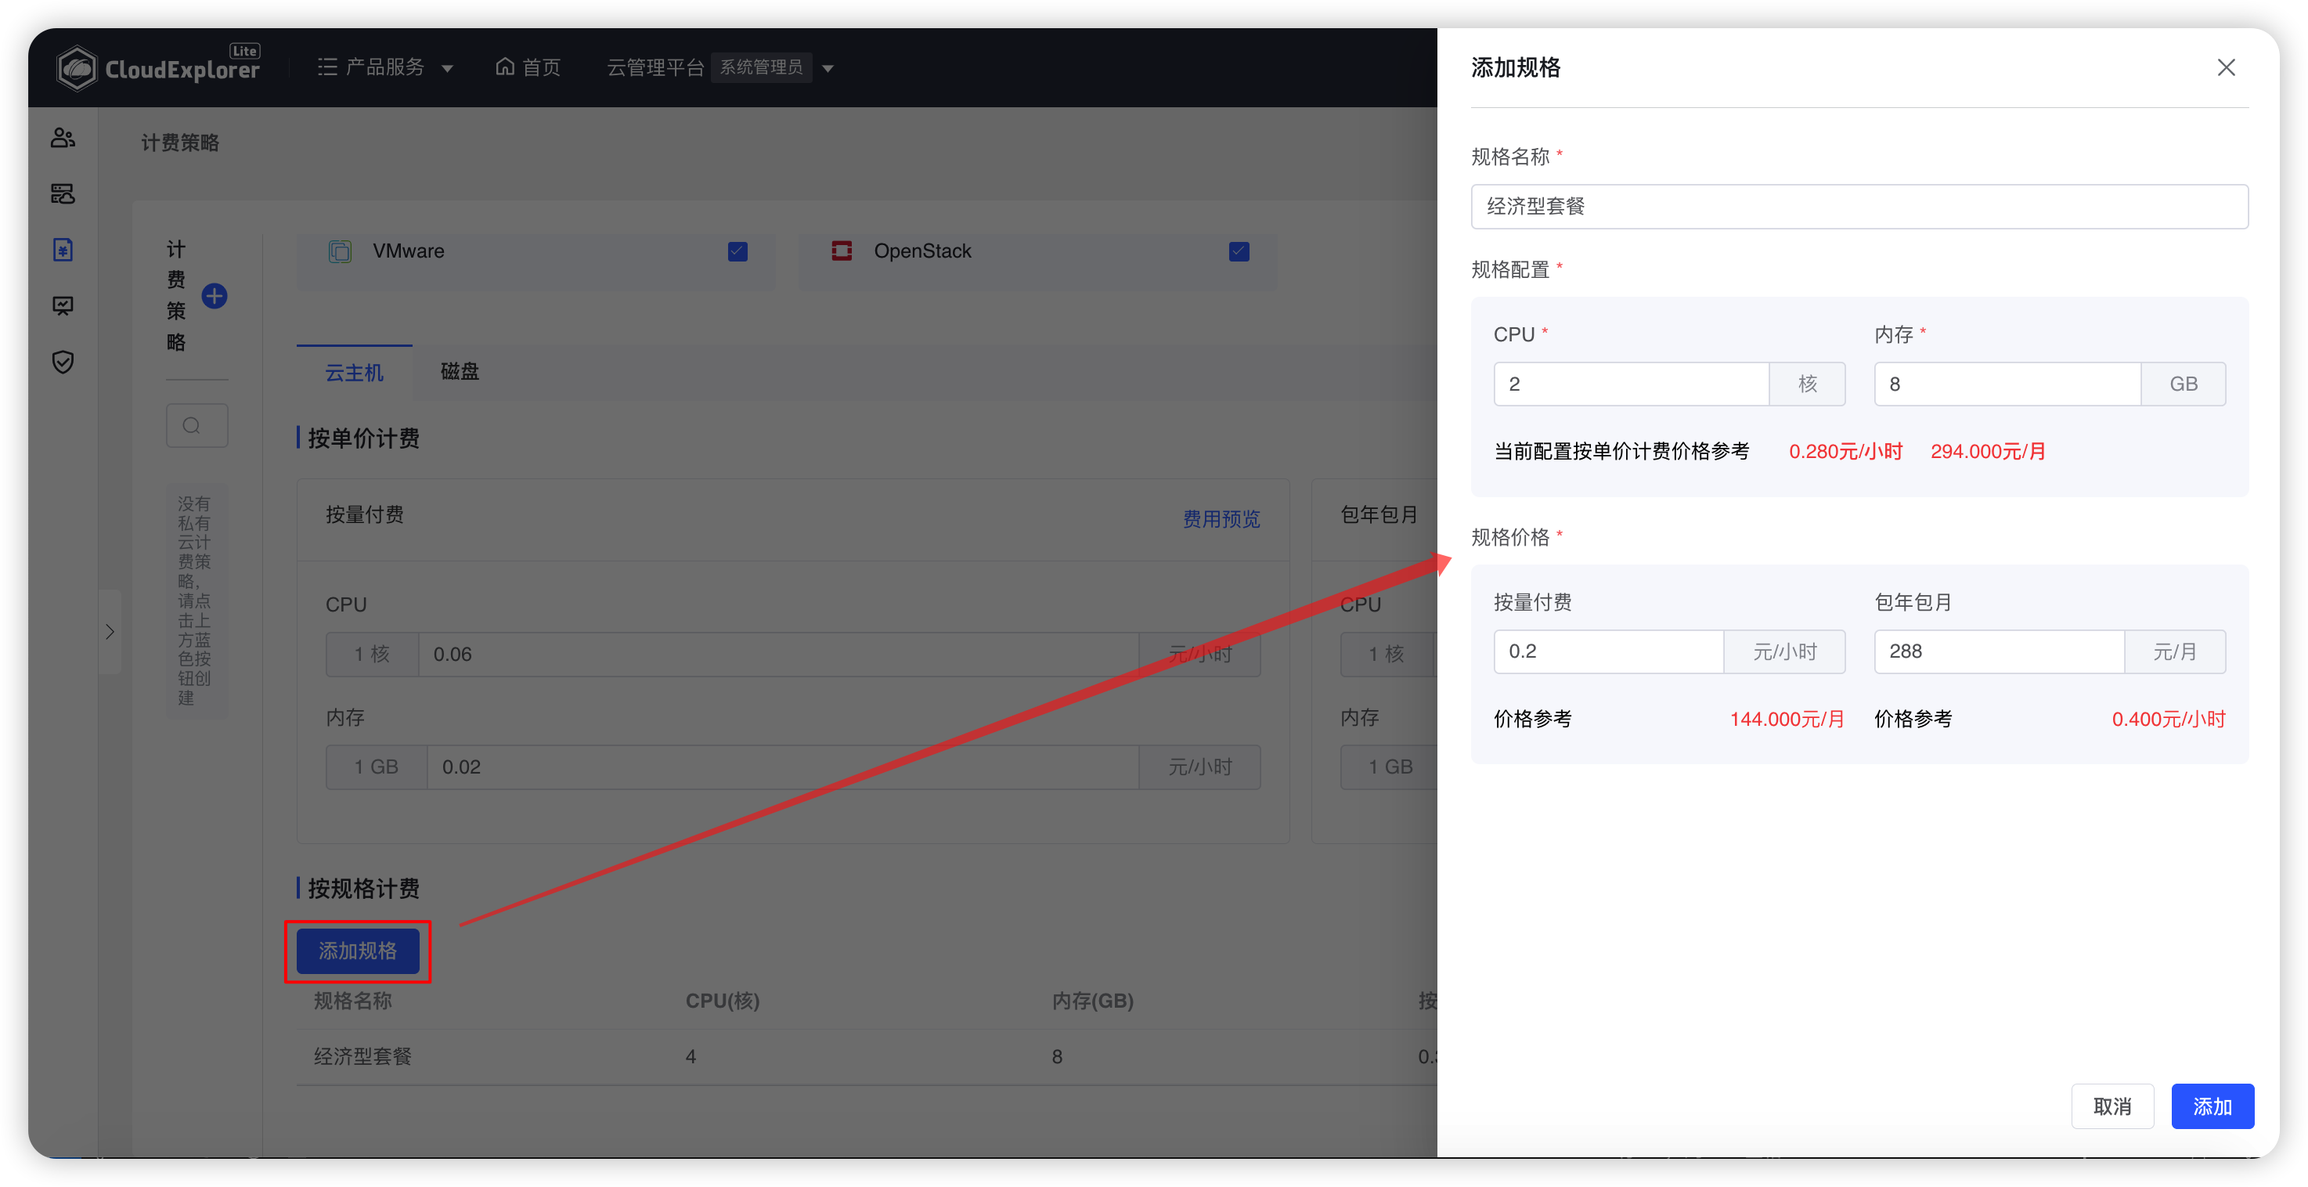Click the 按规格计费 section heading
This screenshot has height=1187, width=2308.
(x=364, y=889)
